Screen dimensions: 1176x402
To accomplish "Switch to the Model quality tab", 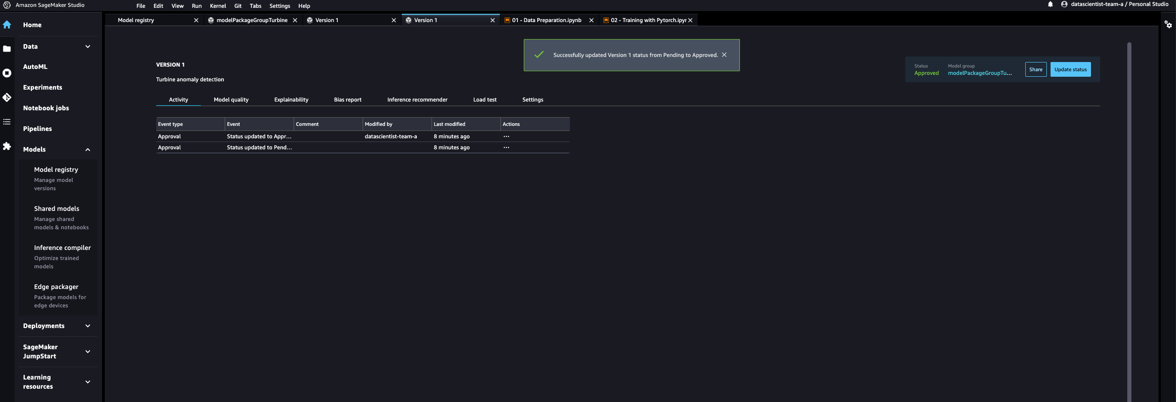I will click(x=231, y=100).
